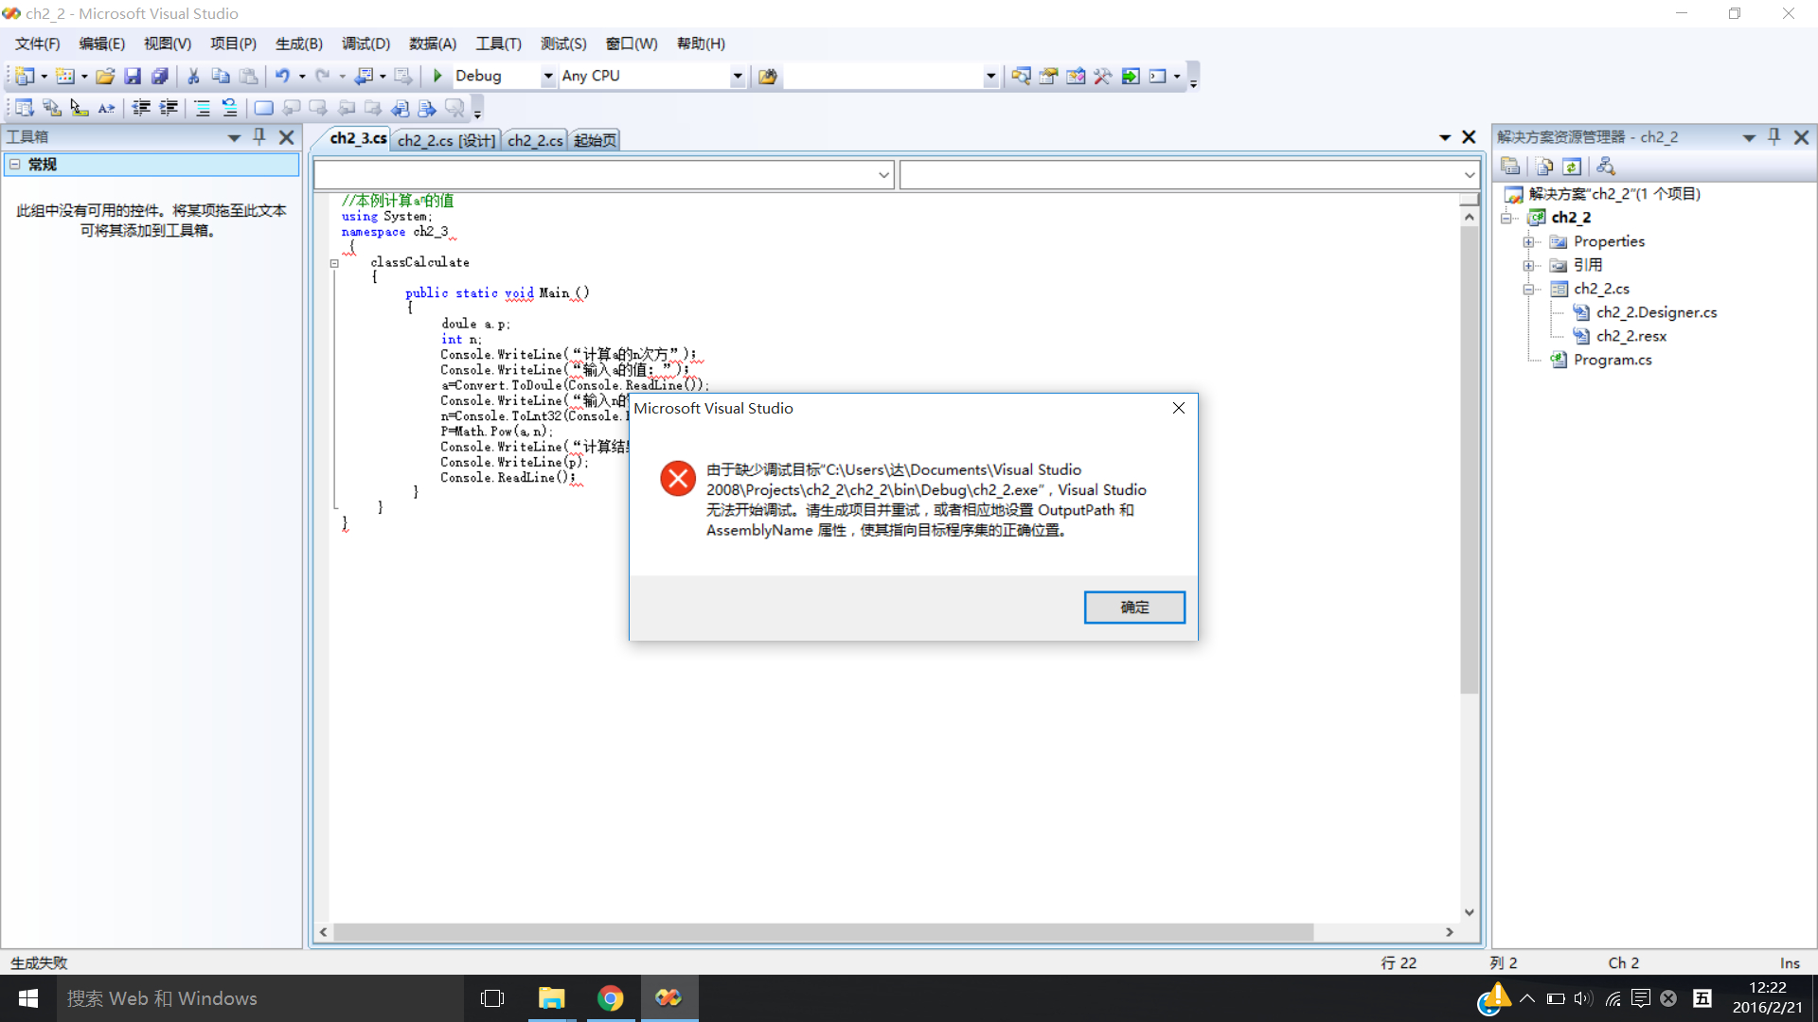Click the Open File folder icon

pos(105,76)
